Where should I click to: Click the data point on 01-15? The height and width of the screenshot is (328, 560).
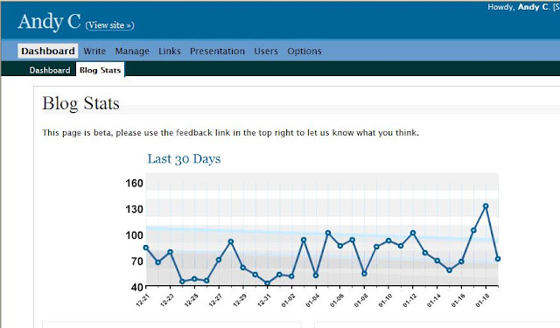click(x=449, y=270)
